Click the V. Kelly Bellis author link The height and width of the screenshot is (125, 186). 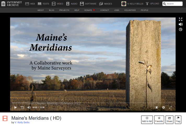tap(22, 122)
